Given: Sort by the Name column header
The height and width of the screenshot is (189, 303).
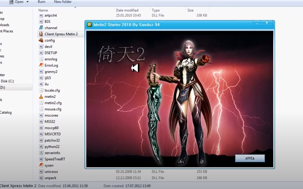Looking at the screenshot, I should pos(43,10).
